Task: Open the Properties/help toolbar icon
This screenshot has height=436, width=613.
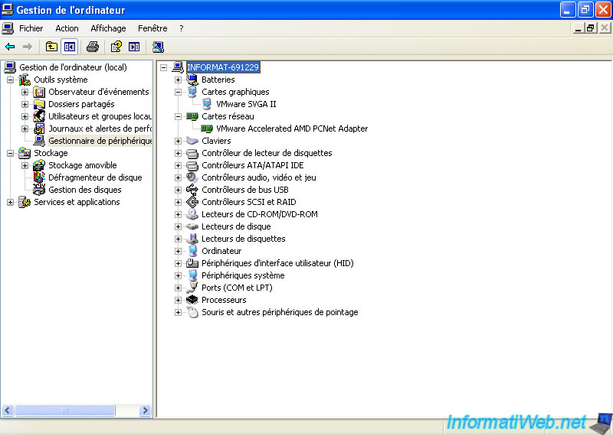Action: coord(116,47)
